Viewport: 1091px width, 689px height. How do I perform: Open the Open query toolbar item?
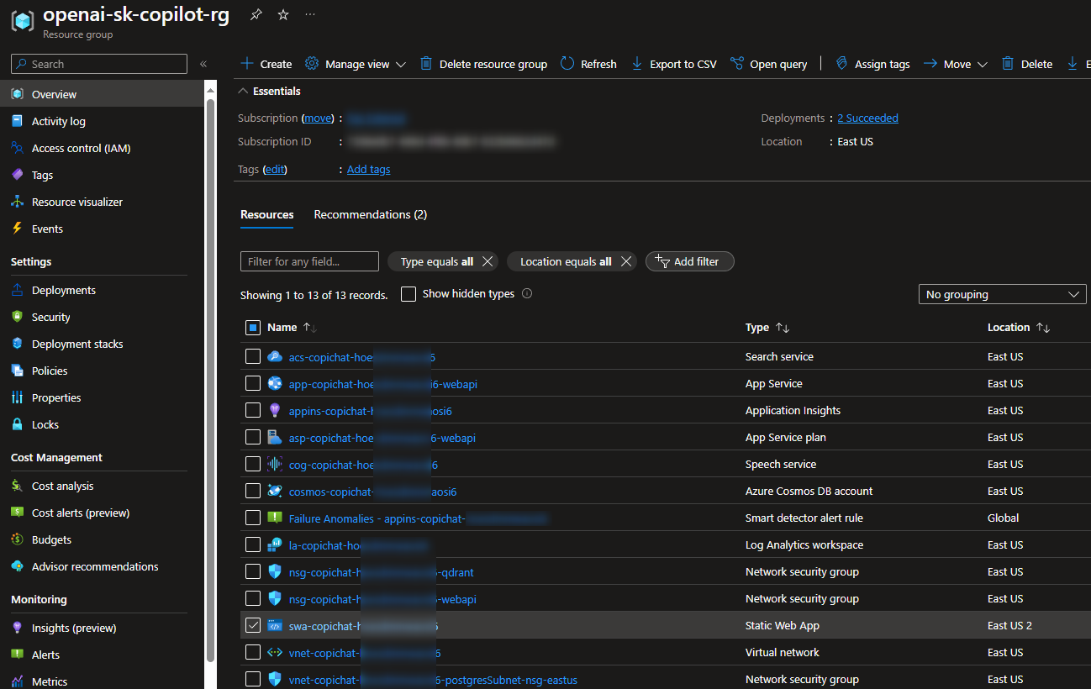[x=768, y=64]
